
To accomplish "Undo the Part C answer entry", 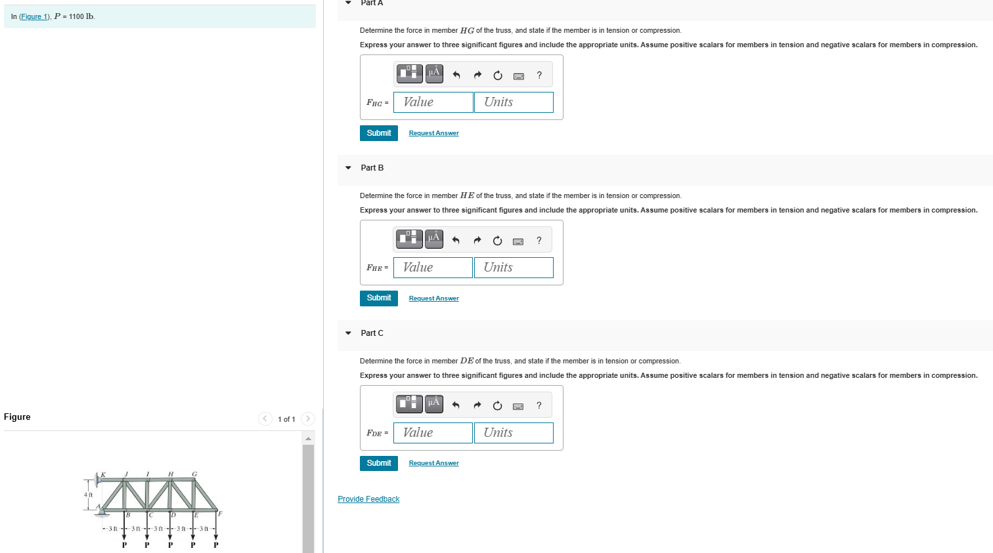I will click(456, 405).
